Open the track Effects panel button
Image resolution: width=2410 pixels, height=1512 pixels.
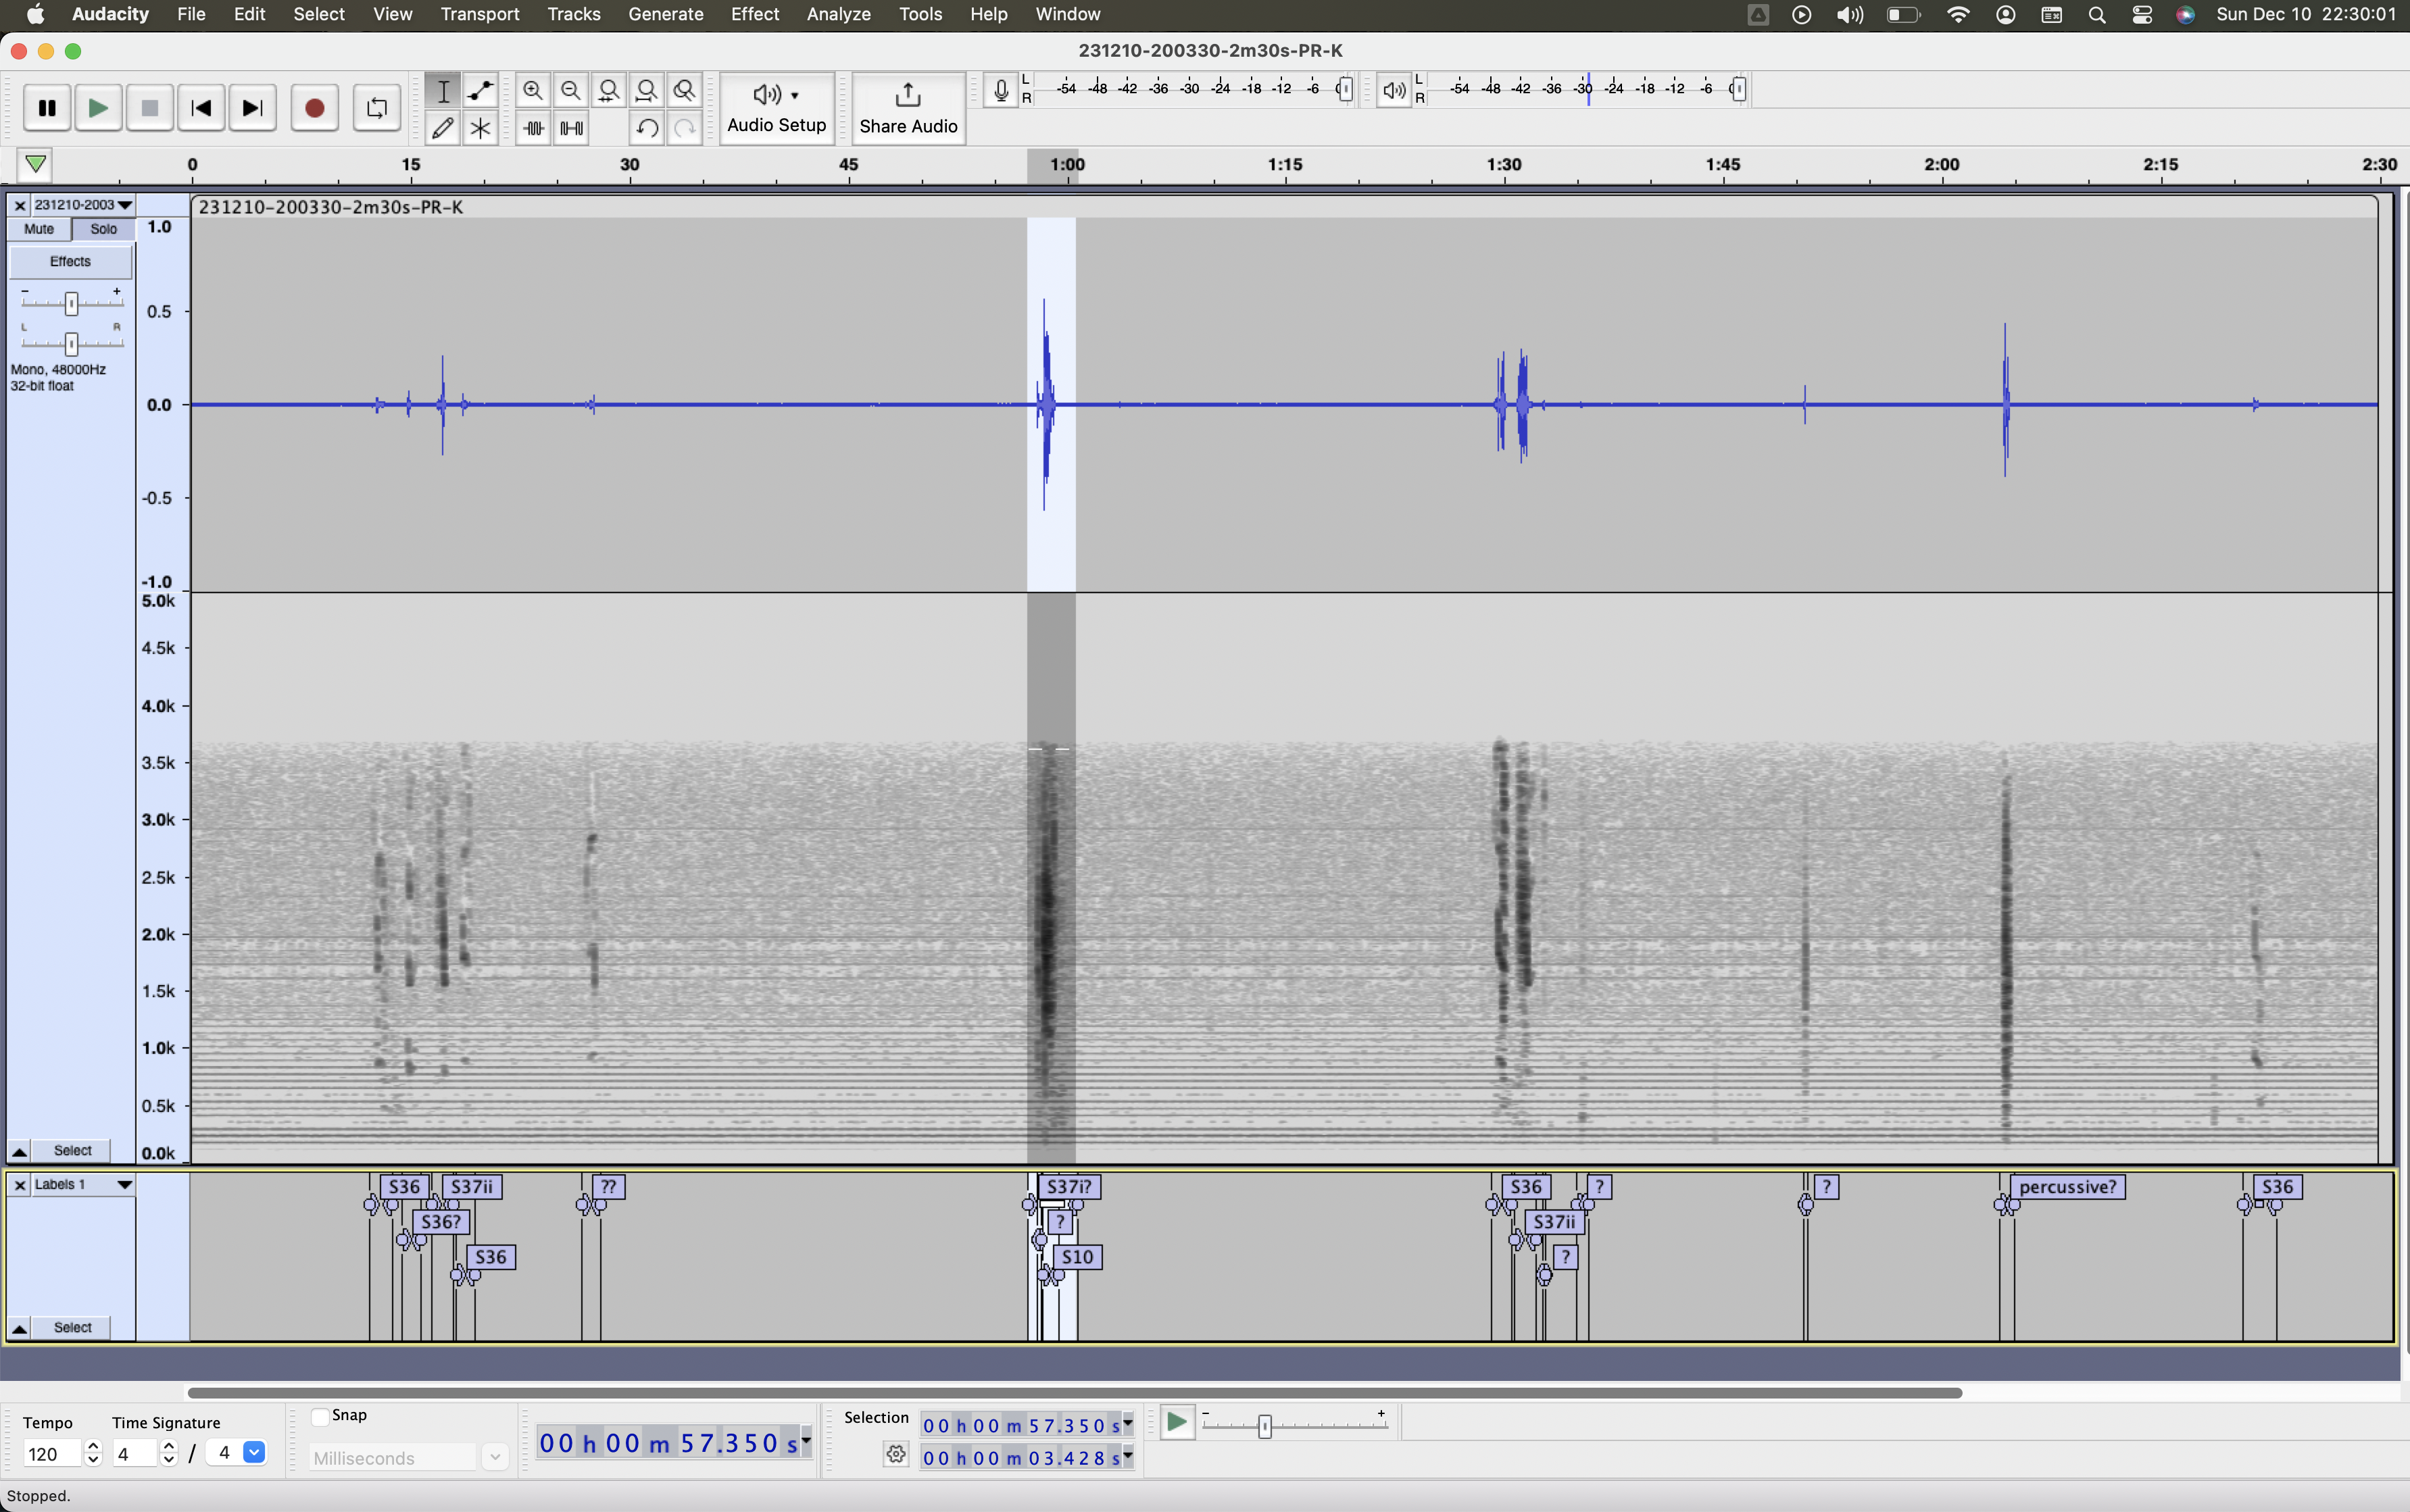[x=70, y=261]
